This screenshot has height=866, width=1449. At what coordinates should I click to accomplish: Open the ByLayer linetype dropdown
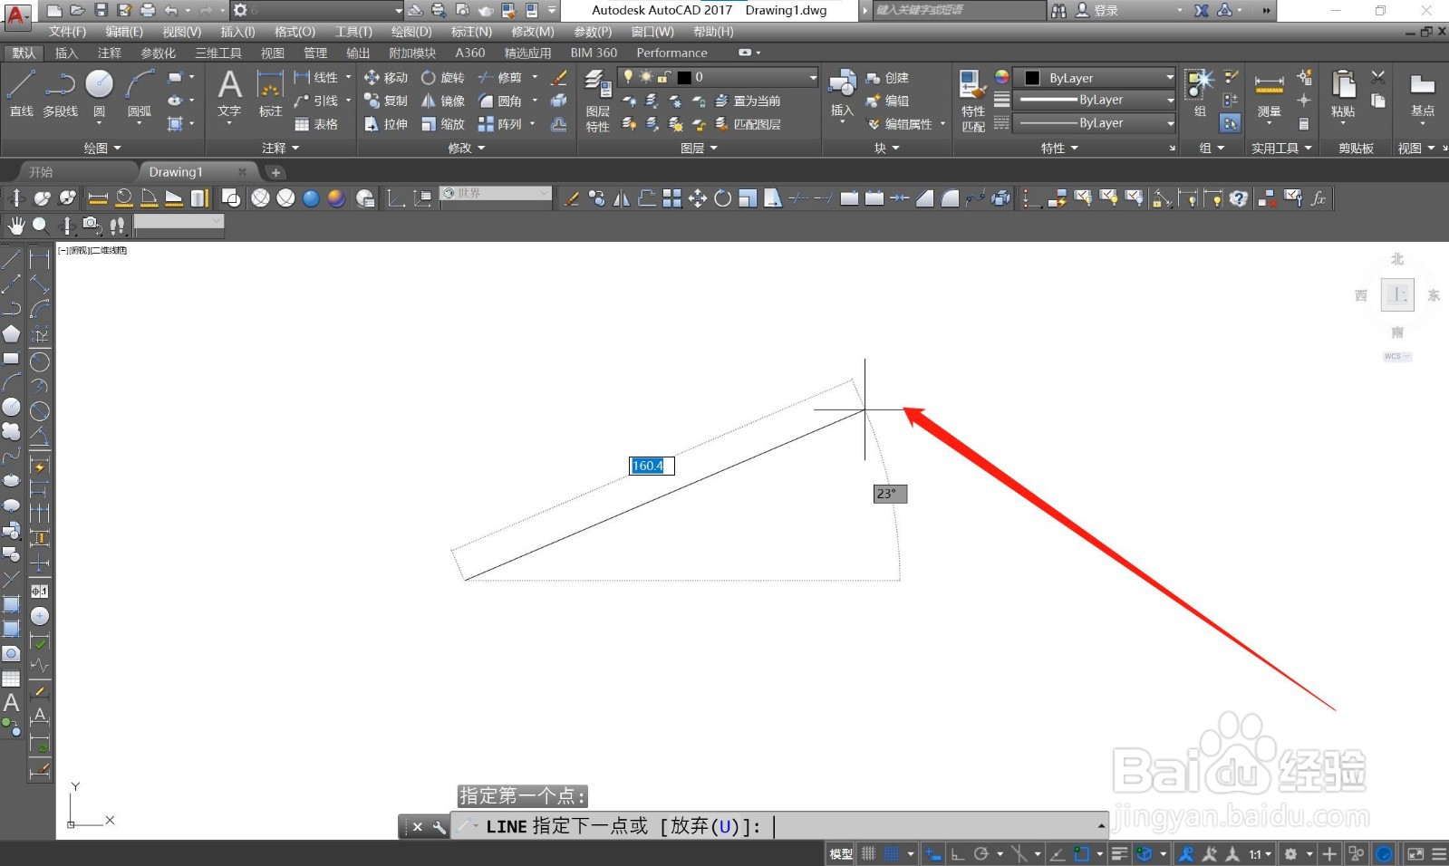1094,122
